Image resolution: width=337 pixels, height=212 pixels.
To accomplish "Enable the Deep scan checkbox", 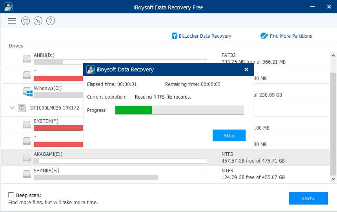I will pyautogui.click(x=11, y=195).
